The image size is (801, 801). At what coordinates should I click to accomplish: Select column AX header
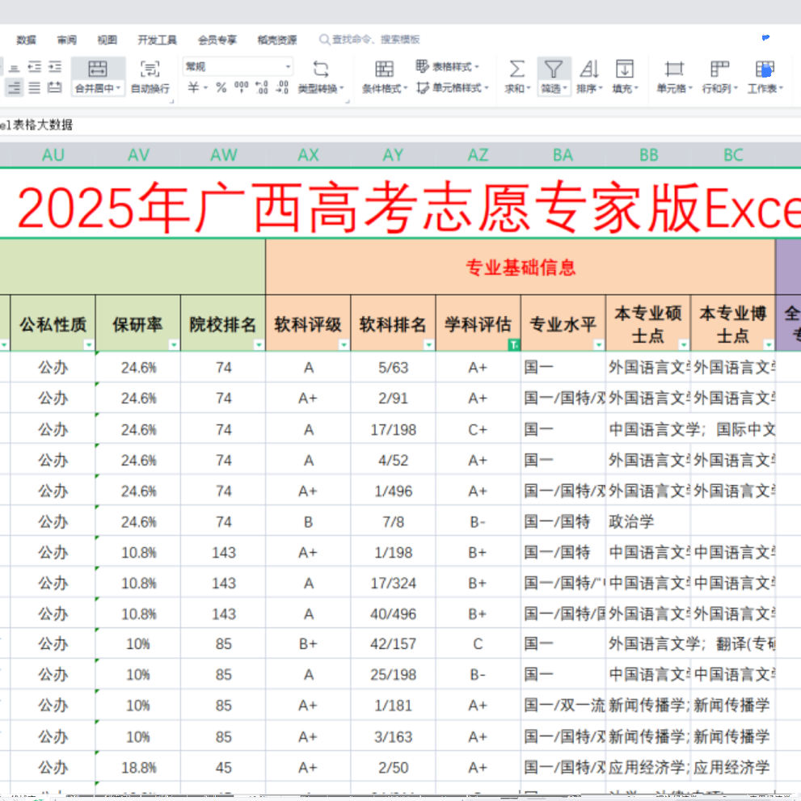pos(308,155)
